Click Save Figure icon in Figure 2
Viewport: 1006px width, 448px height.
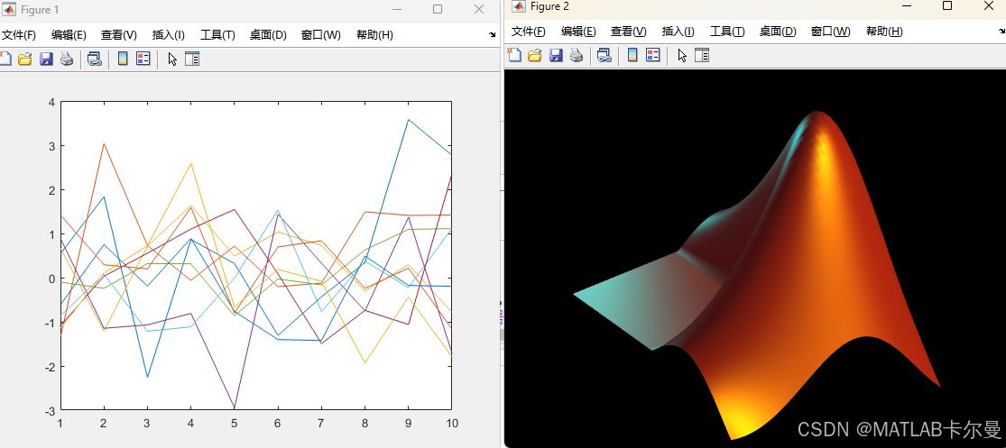click(556, 55)
